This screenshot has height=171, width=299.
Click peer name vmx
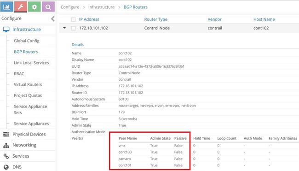click(122, 146)
